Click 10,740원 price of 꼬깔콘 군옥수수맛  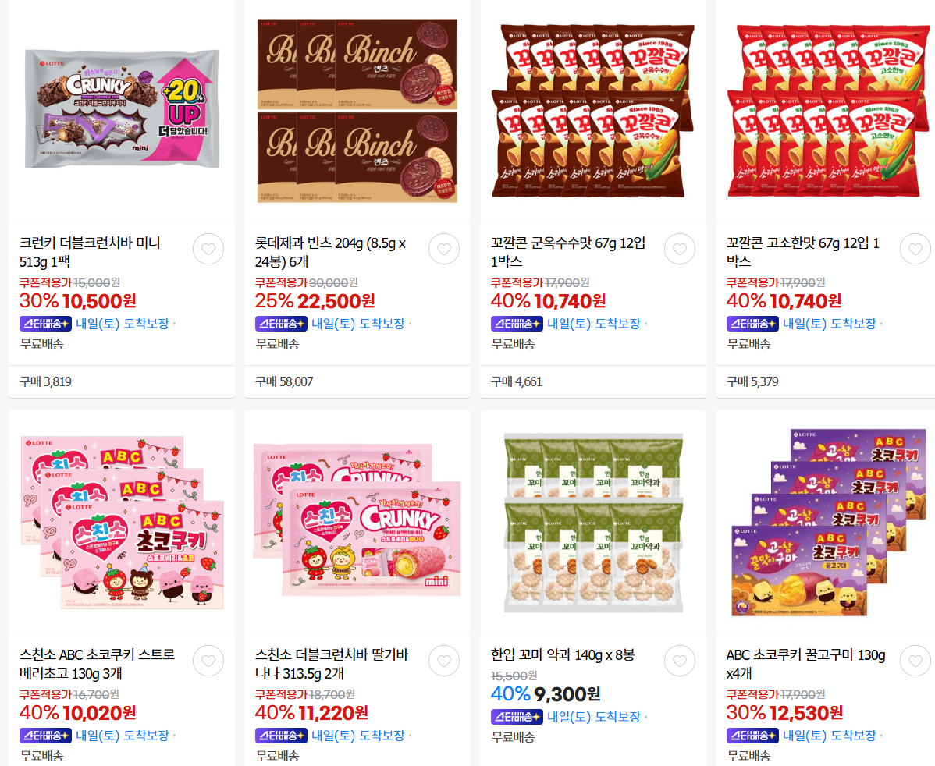[570, 301]
